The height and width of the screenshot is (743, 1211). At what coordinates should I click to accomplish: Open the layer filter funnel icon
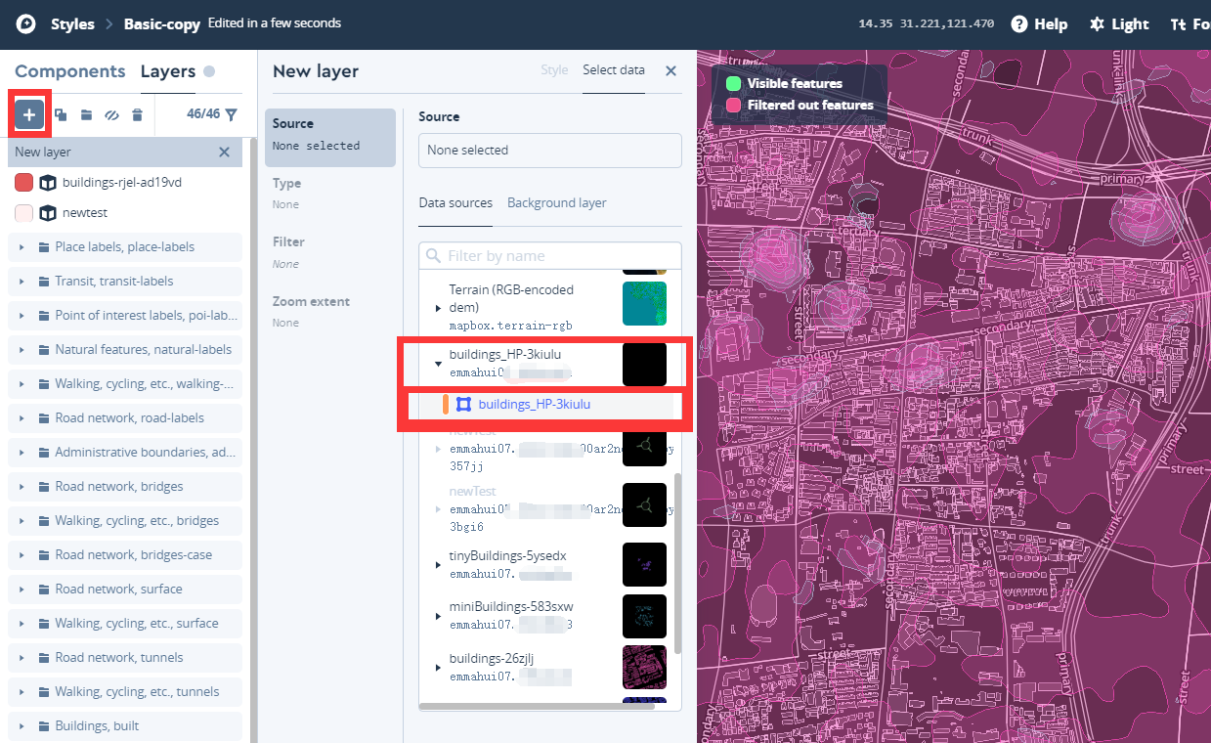[232, 113]
